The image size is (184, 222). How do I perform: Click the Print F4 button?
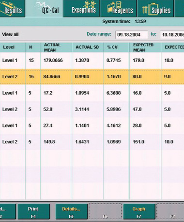pyautogui.click(x=33, y=211)
